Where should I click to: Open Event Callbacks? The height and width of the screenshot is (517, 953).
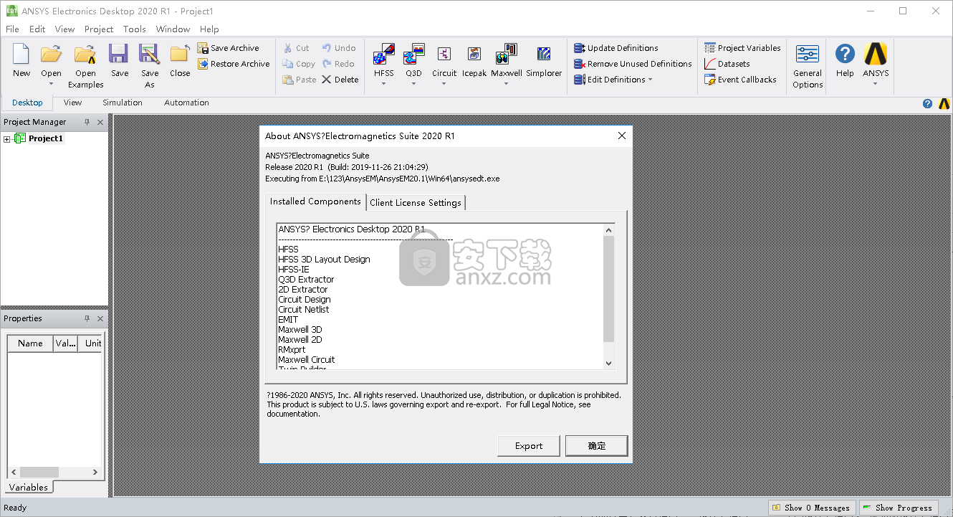point(740,80)
